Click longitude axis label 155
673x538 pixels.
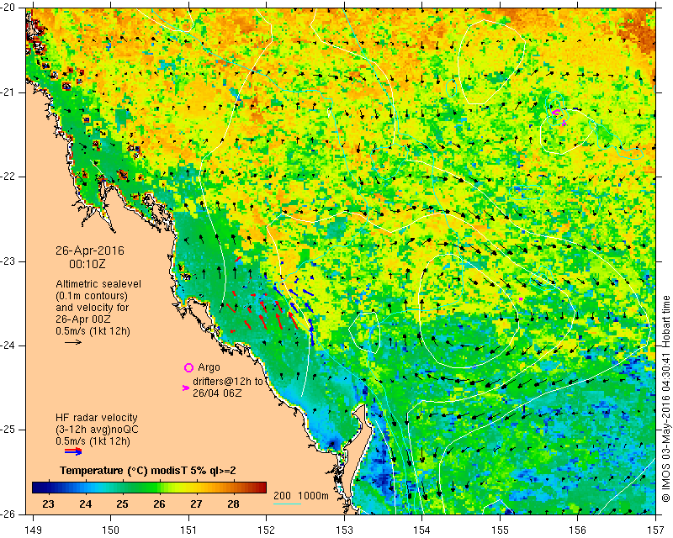(x=500, y=530)
